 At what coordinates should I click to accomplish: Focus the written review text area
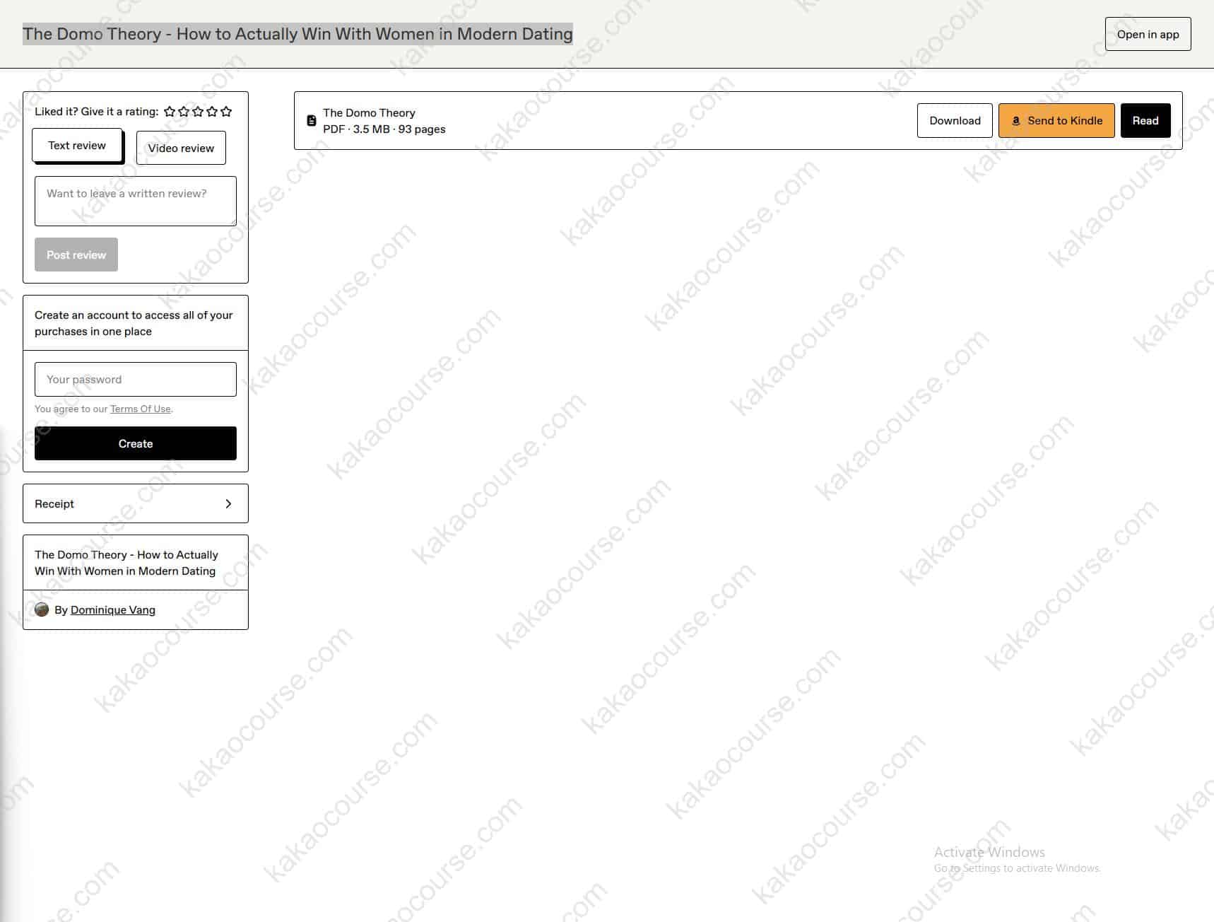point(136,202)
